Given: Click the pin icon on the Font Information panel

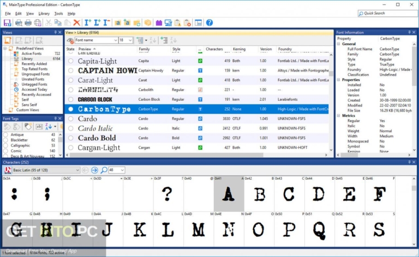Looking at the screenshot, I should [409, 32].
